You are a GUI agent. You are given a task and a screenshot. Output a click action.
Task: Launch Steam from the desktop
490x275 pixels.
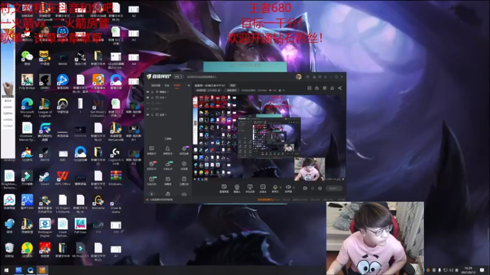(45, 178)
